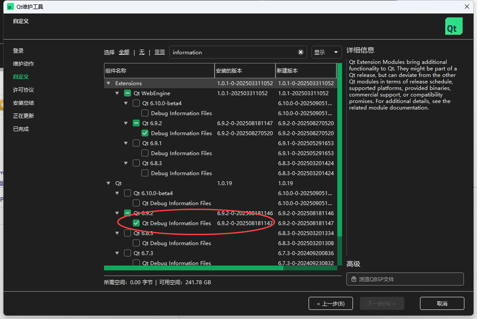Collapse the Extensions tree node
The image size is (477, 319).
click(108, 83)
